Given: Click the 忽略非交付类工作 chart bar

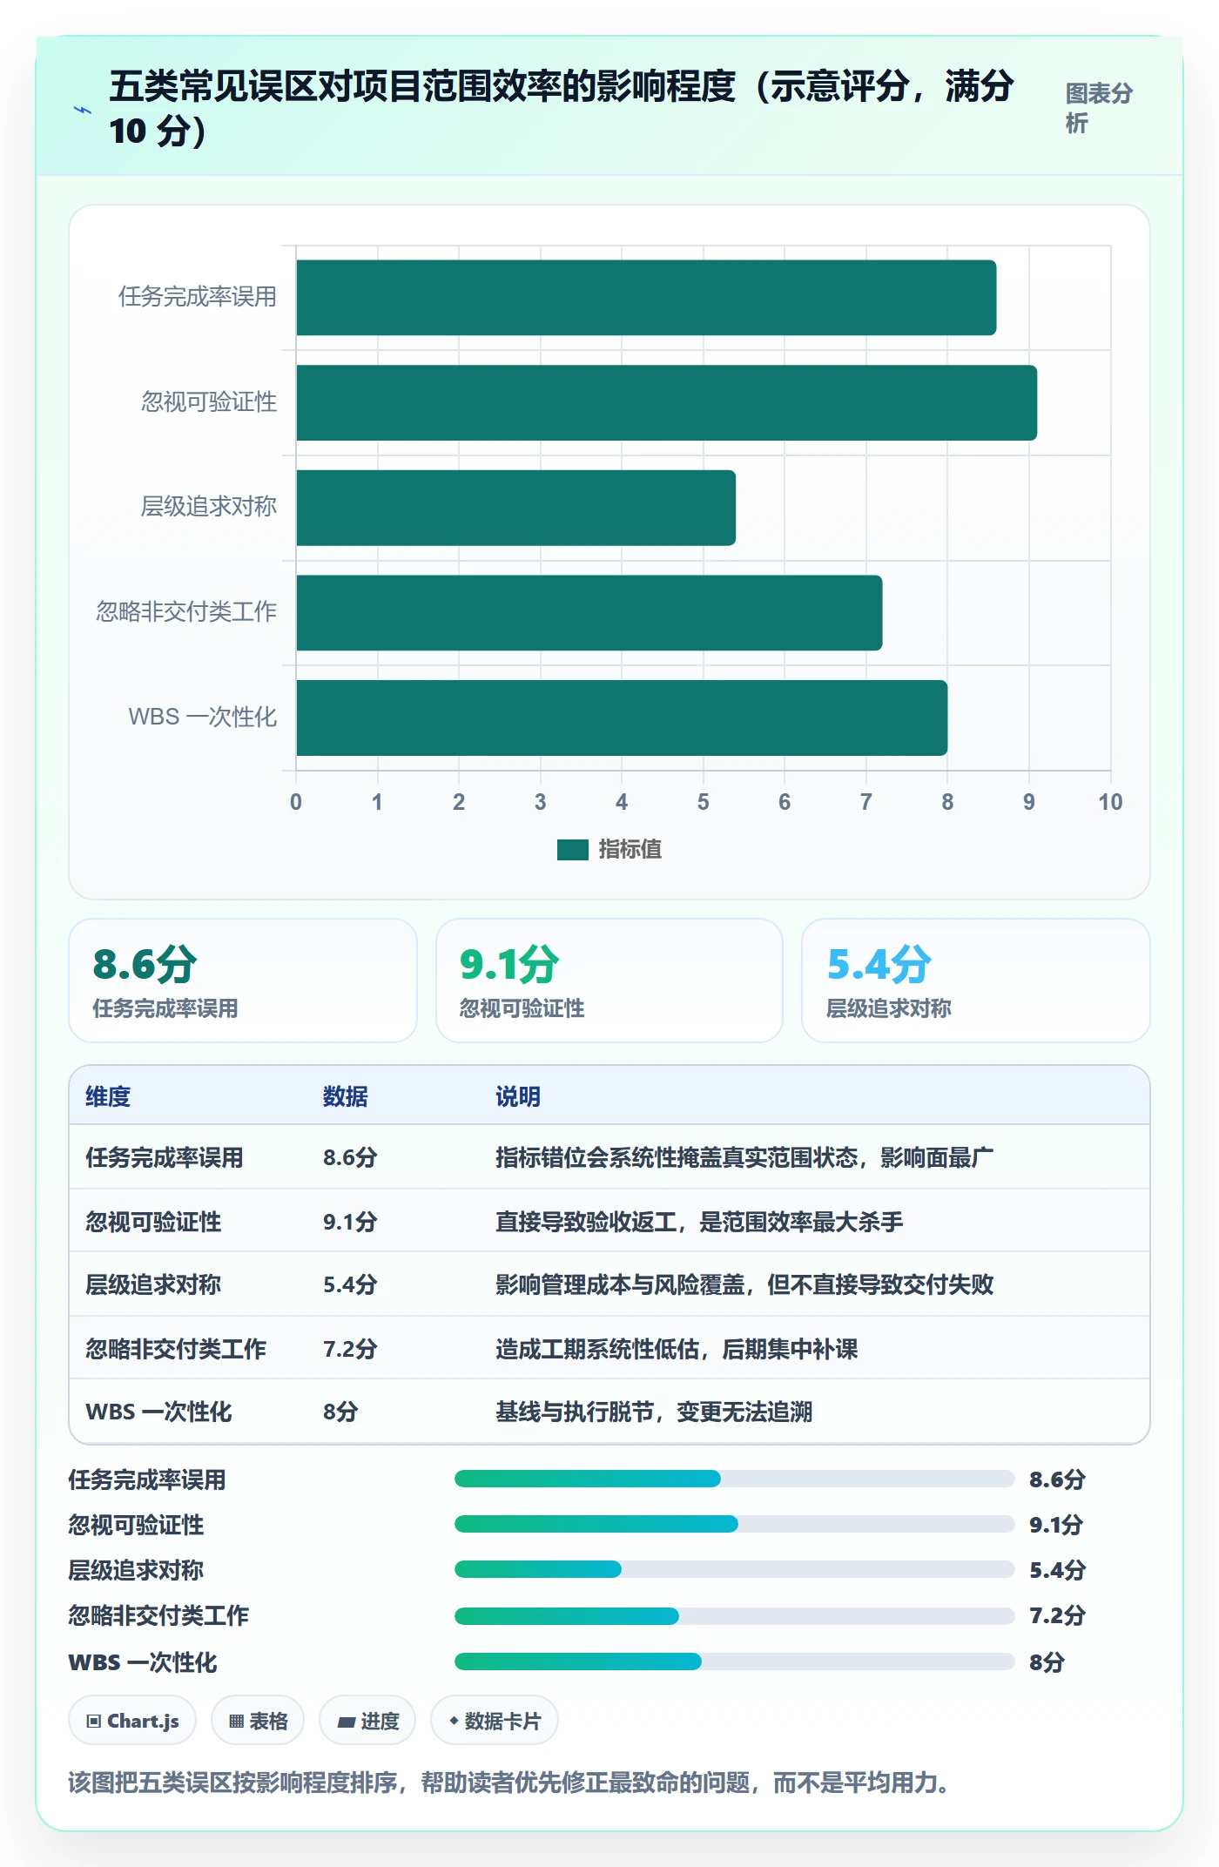Looking at the screenshot, I should 589,613.
